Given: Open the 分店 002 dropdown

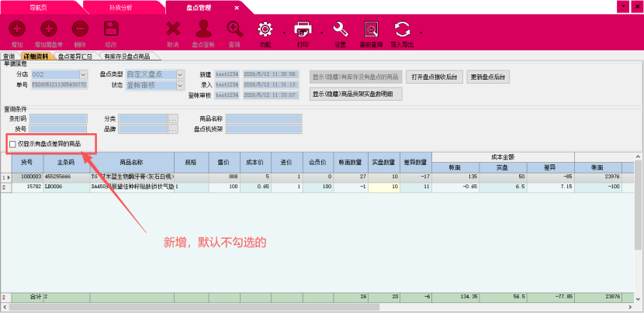Looking at the screenshot, I should 83,74.
